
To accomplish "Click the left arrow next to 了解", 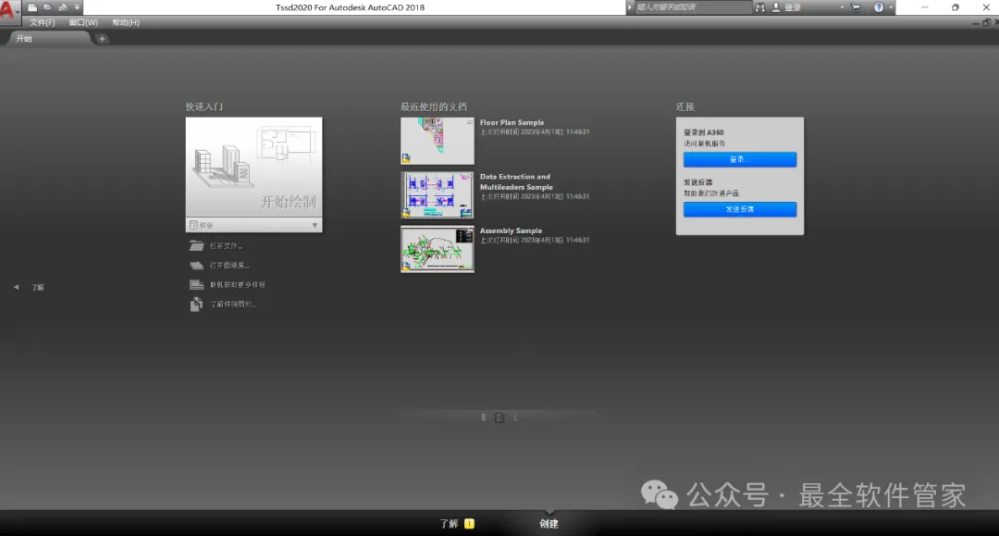I will point(16,287).
